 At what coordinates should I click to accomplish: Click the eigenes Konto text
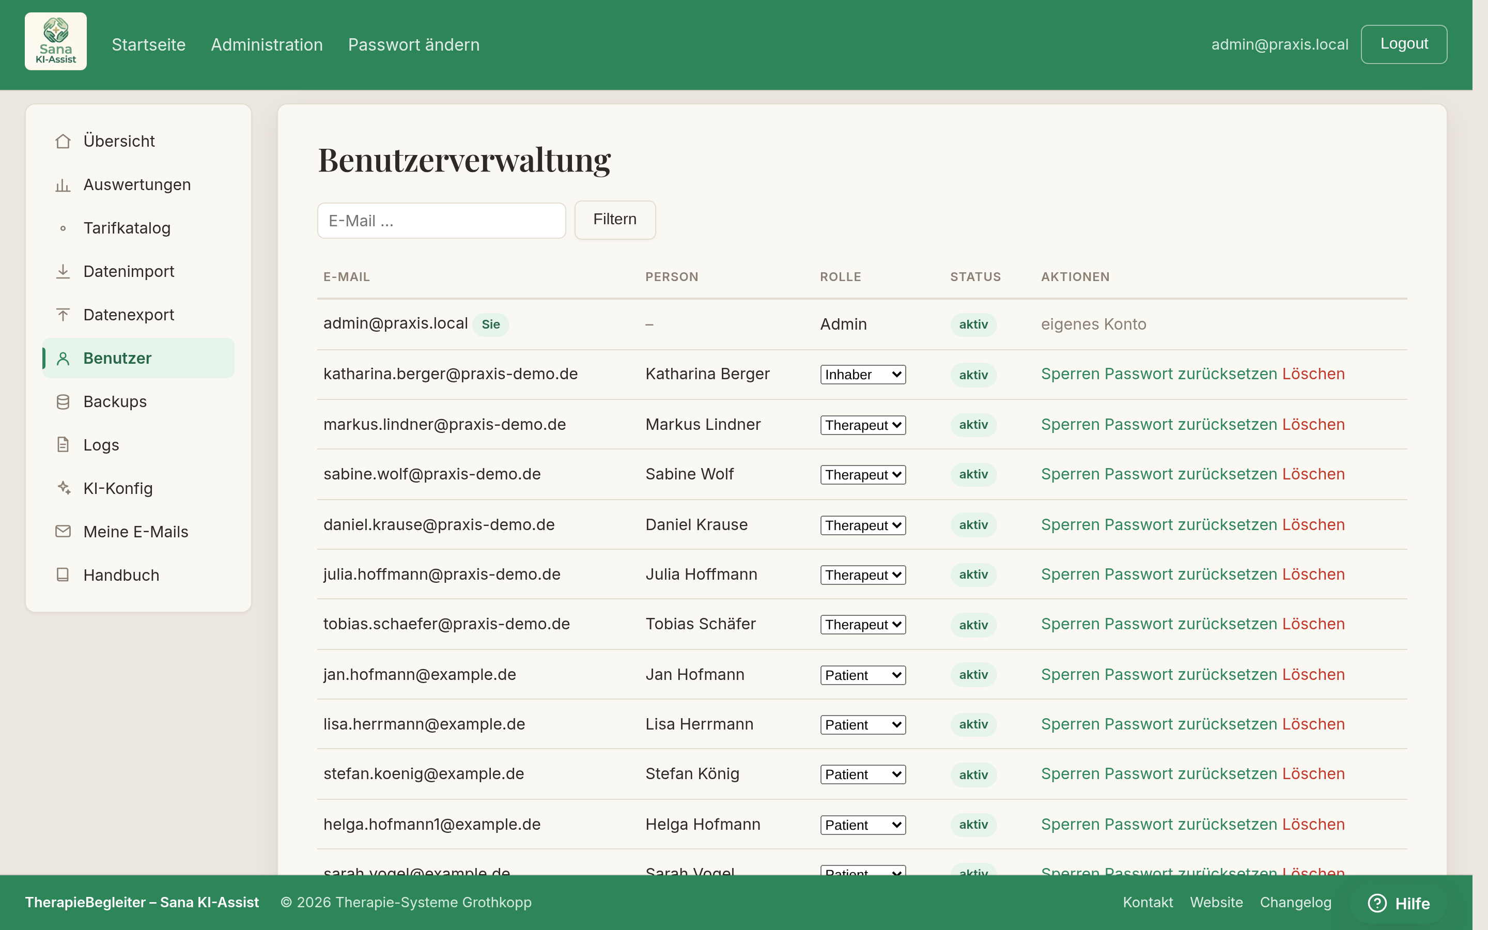pos(1093,324)
